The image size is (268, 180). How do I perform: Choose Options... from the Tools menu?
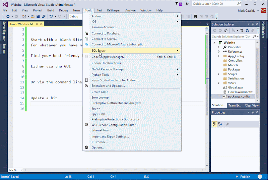[x=98, y=147]
